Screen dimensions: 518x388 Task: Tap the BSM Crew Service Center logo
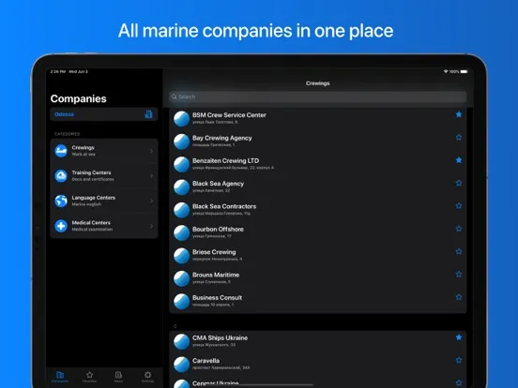pyautogui.click(x=181, y=119)
